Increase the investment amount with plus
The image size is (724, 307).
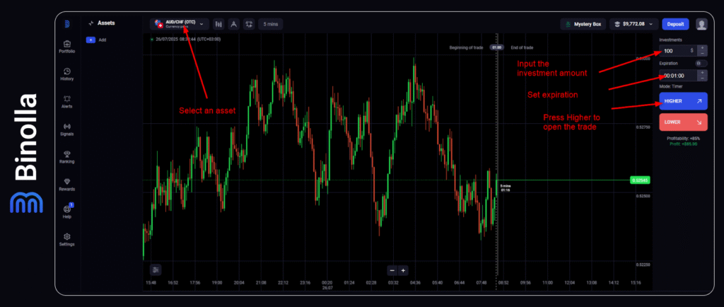coord(702,48)
